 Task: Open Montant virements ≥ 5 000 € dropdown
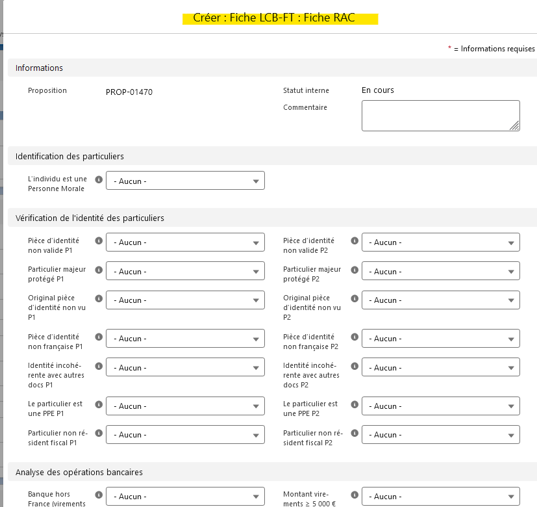tap(440, 496)
